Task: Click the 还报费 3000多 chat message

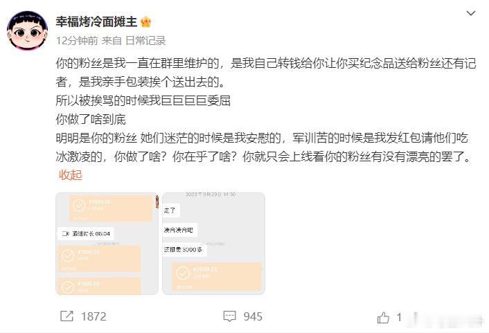Action: [184, 249]
